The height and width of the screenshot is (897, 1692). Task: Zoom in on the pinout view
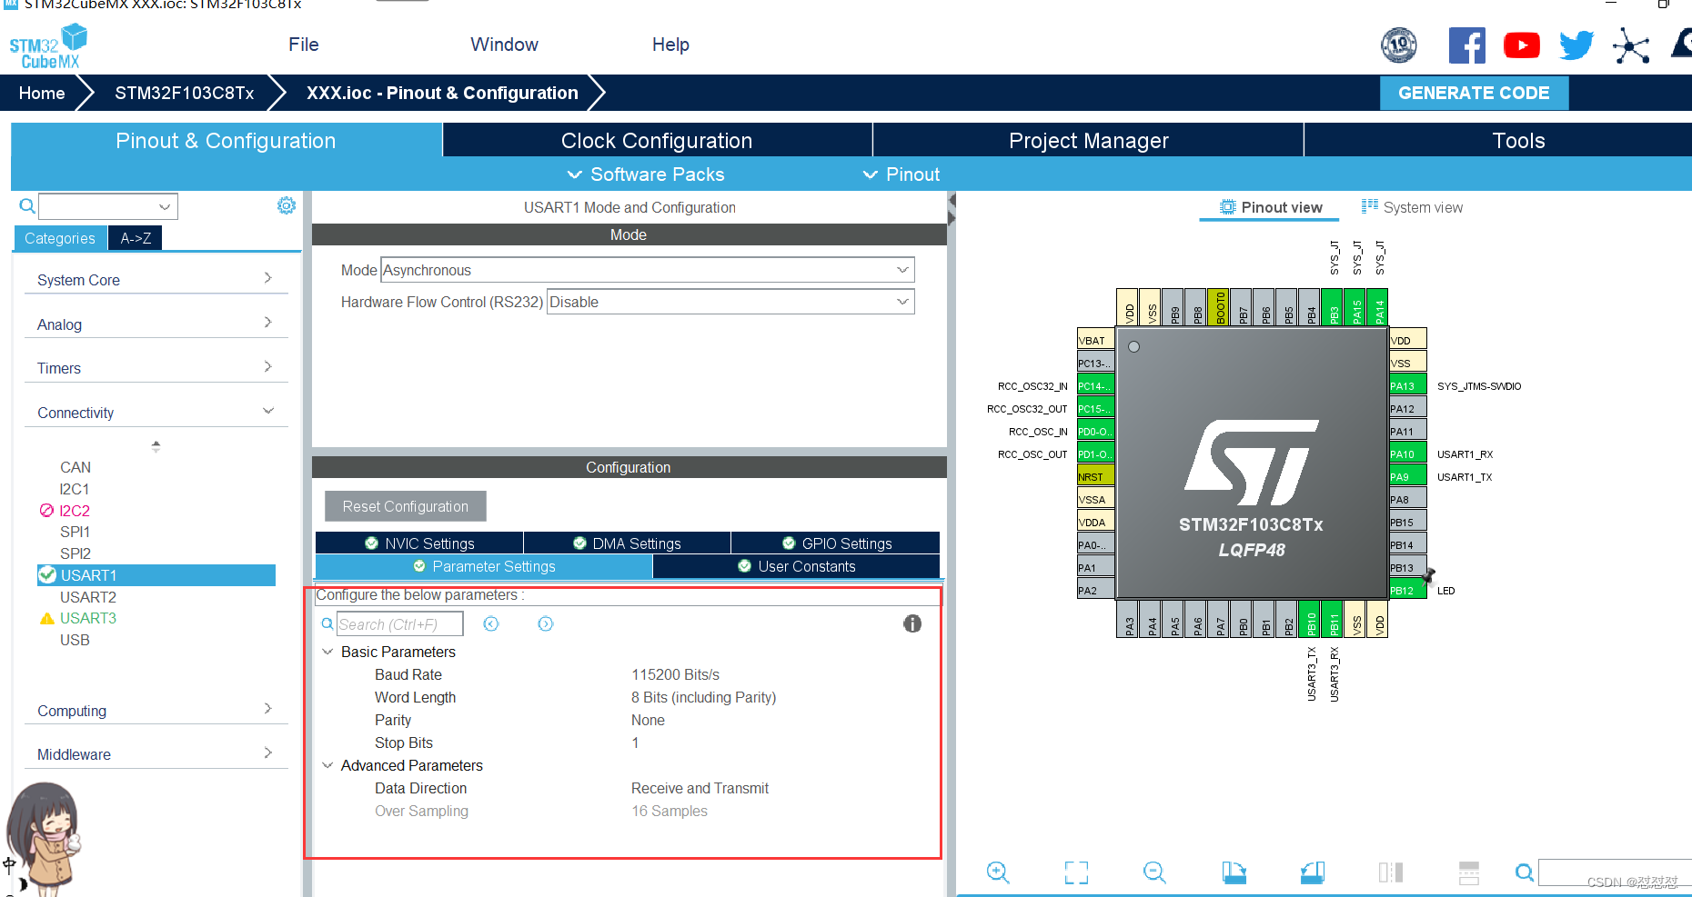[x=998, y=872]
